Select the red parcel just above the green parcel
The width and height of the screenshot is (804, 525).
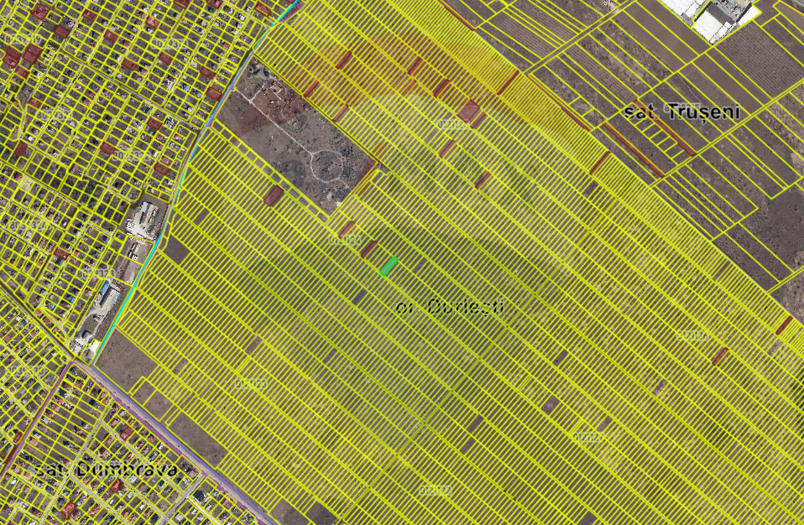(368, 248)
